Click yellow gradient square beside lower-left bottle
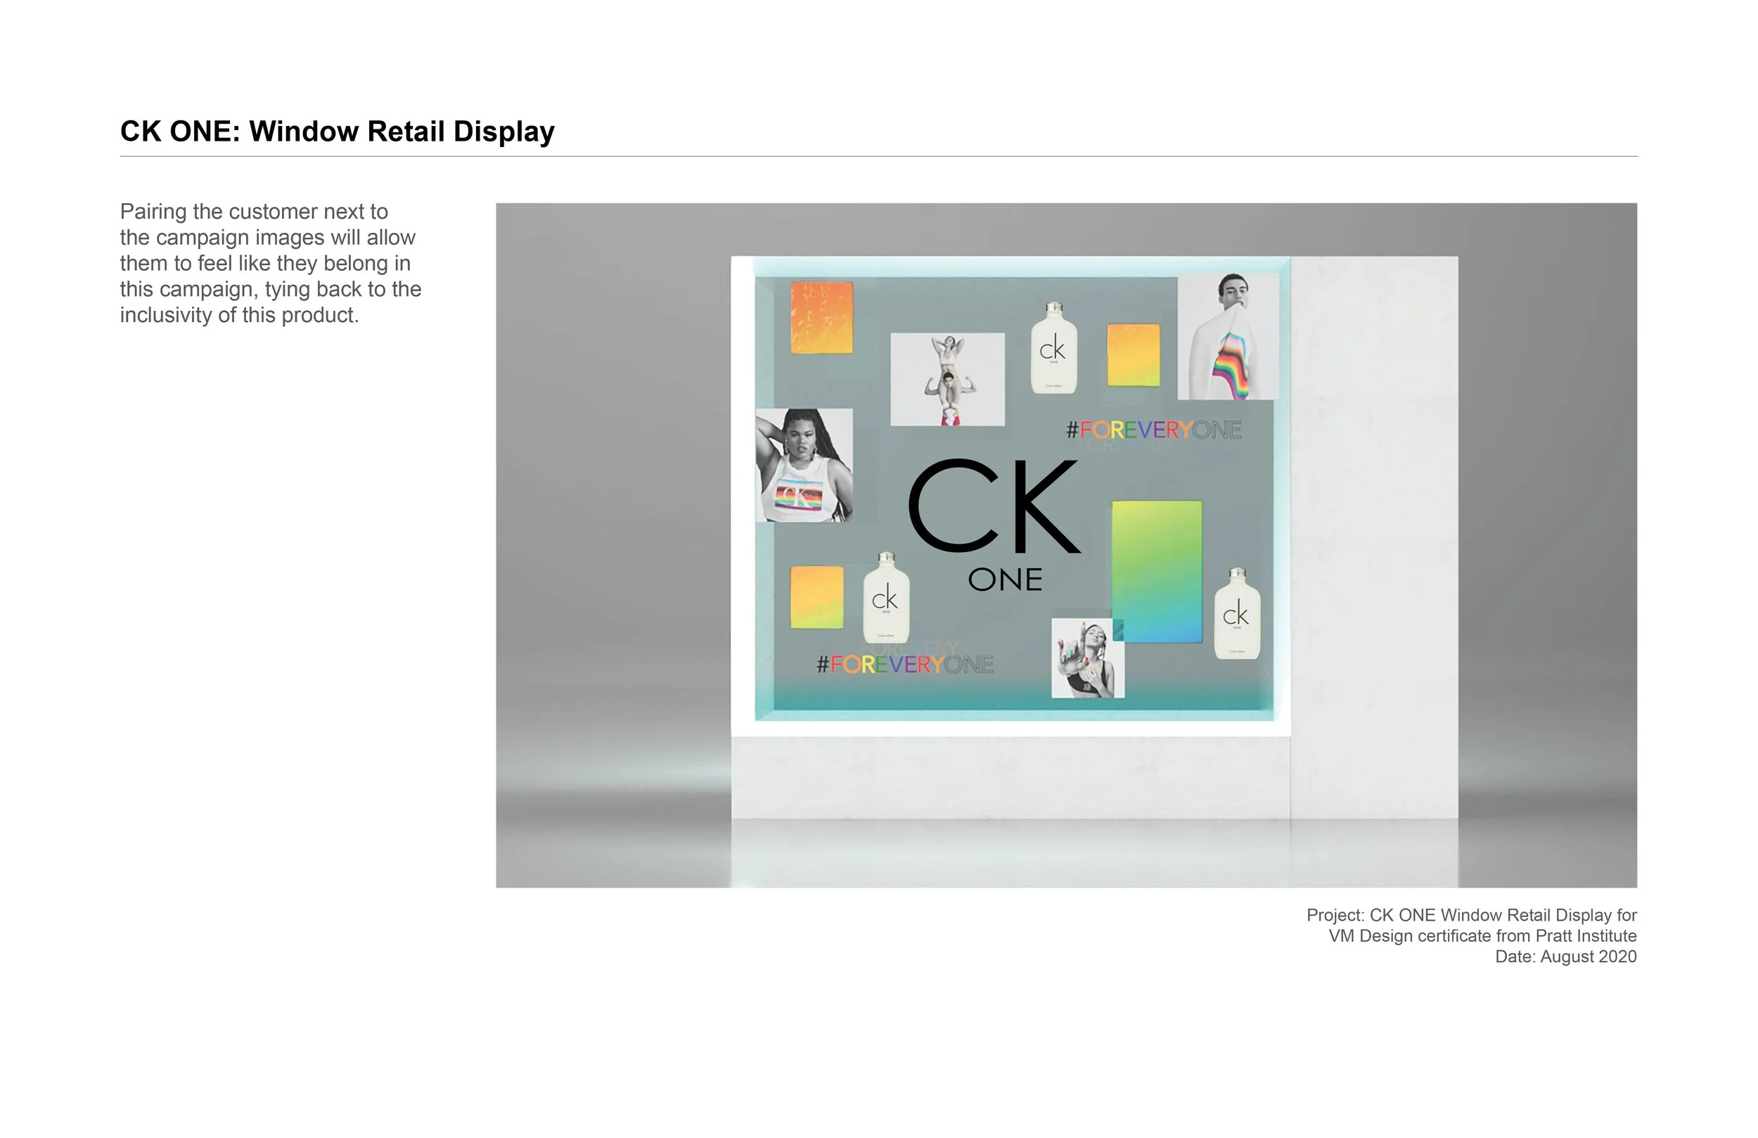The width and height of the screenshot is (1758, 1138). click(816, 597)
